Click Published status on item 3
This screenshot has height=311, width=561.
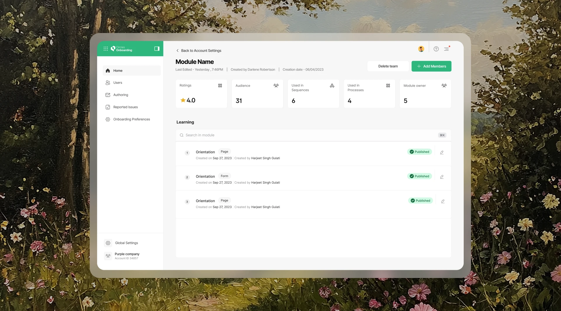pos(420,201)
